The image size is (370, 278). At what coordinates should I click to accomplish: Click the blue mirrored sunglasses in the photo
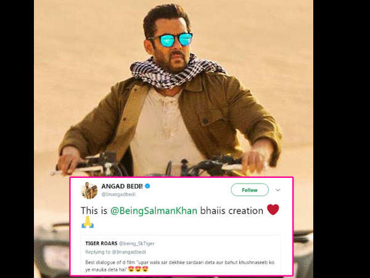(170, 40)
